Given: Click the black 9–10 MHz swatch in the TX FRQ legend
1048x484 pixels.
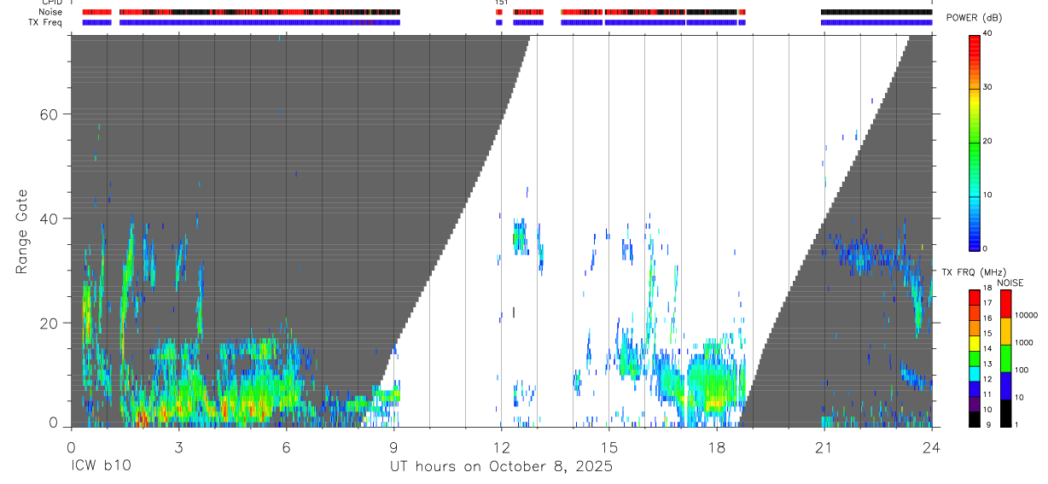Looking at the screenshot, I should tap(975, 417).
